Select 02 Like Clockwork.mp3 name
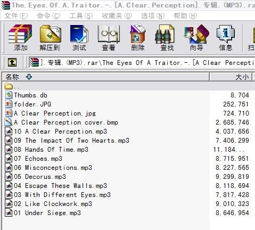 click(x=53, y=204)
